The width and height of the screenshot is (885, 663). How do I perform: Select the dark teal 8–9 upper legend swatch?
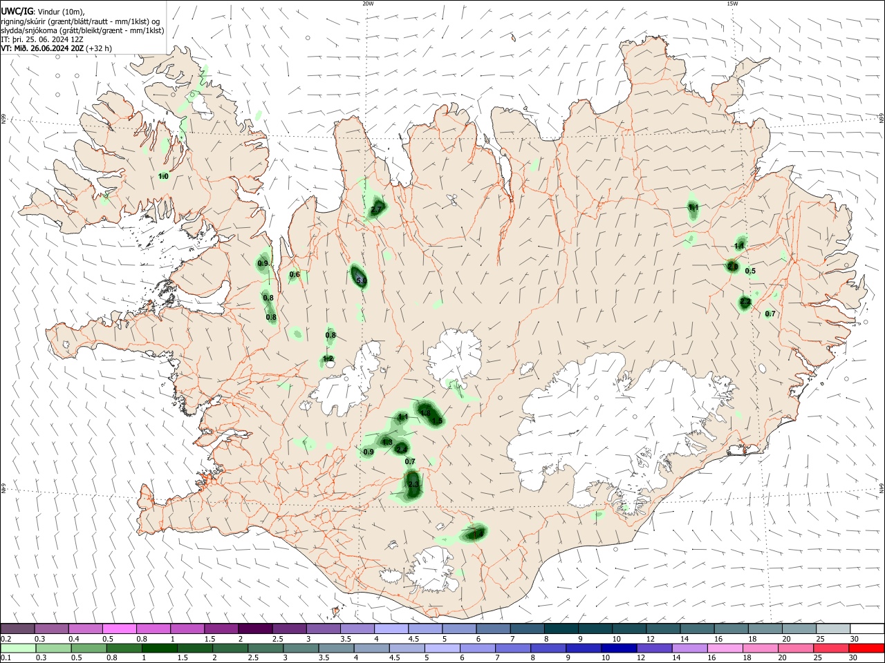561,629
